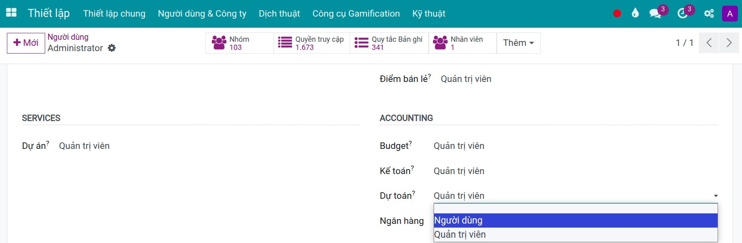Open Quy tắc Bản ghi 341 button
The height and width of the screenshot is (243, 742).
389,43
